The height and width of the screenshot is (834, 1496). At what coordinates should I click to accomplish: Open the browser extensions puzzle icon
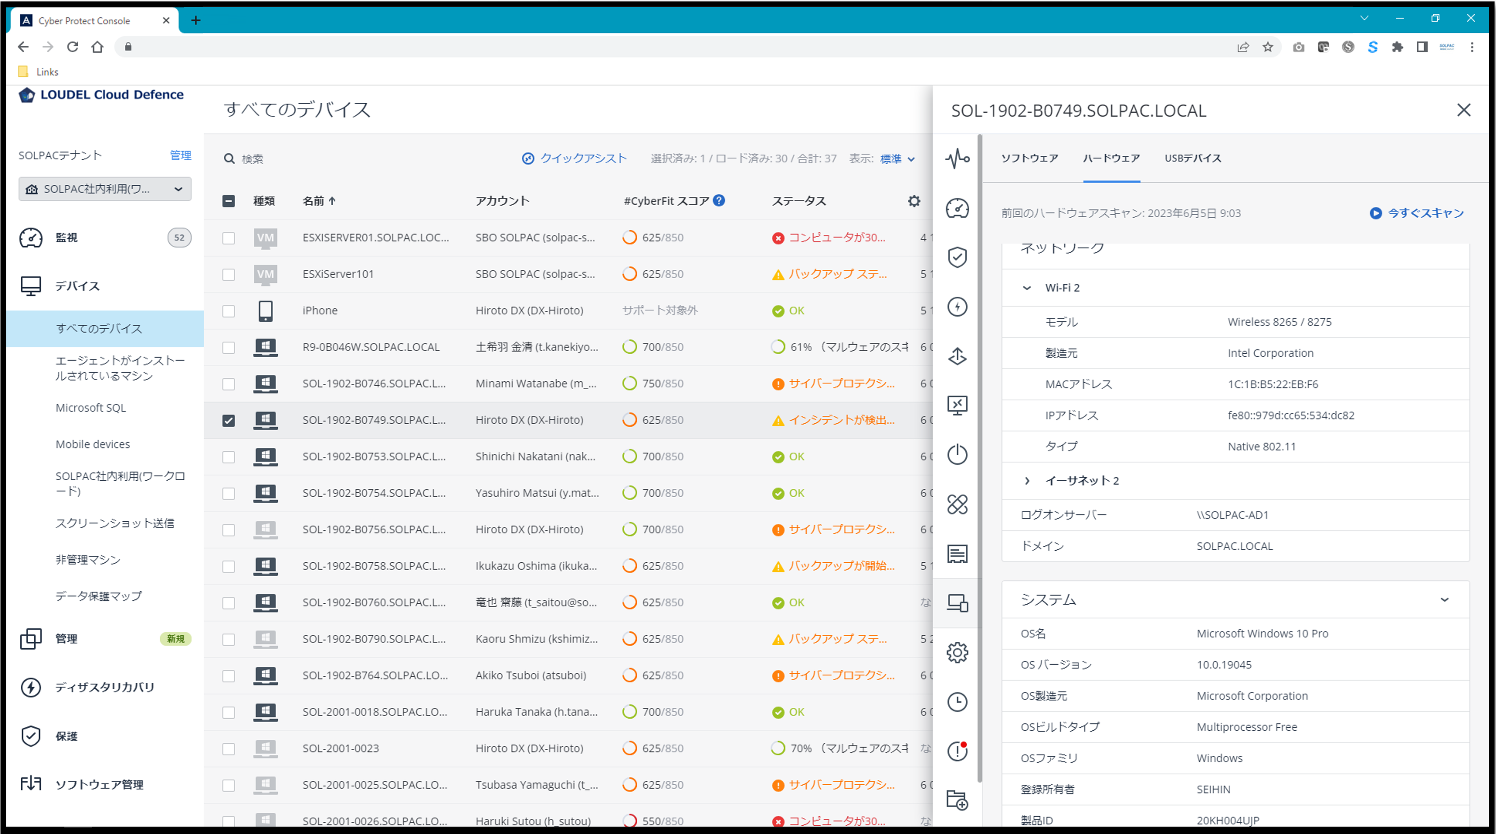tap(1397, 47)
